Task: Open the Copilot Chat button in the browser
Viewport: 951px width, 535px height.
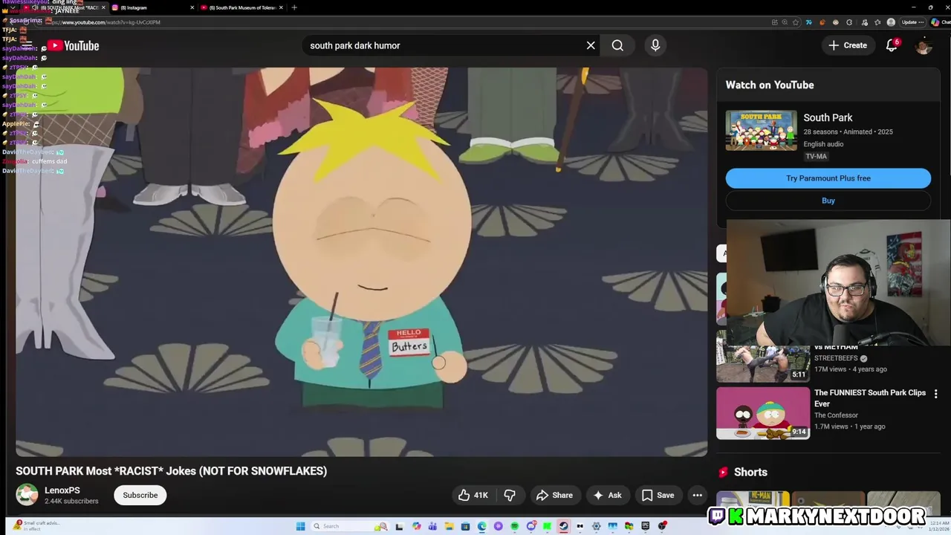Action: (940, 22)
